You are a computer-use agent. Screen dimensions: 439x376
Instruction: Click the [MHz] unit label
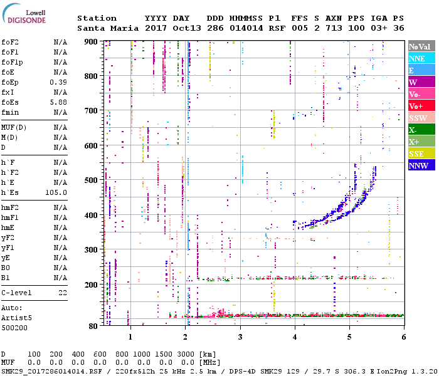coord(209,363)
